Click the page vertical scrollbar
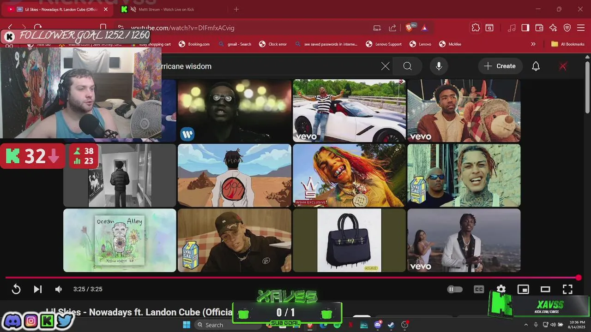 point(587,88)
